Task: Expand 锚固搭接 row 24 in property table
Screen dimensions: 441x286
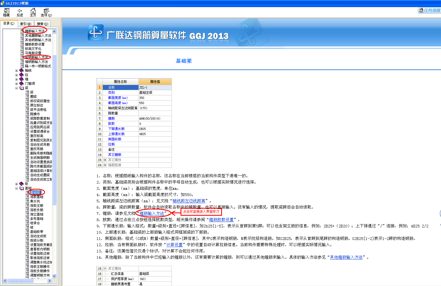Action: coord(105,165)
